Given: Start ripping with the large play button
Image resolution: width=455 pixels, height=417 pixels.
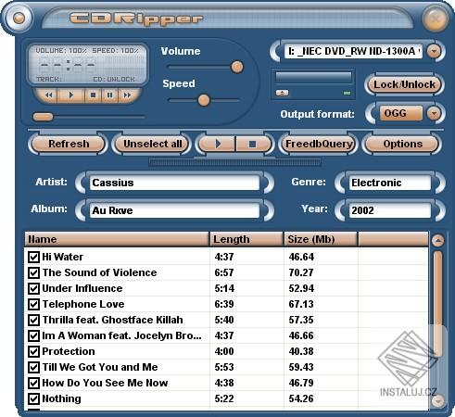Looking at the screenshot, I should point(218,144).
